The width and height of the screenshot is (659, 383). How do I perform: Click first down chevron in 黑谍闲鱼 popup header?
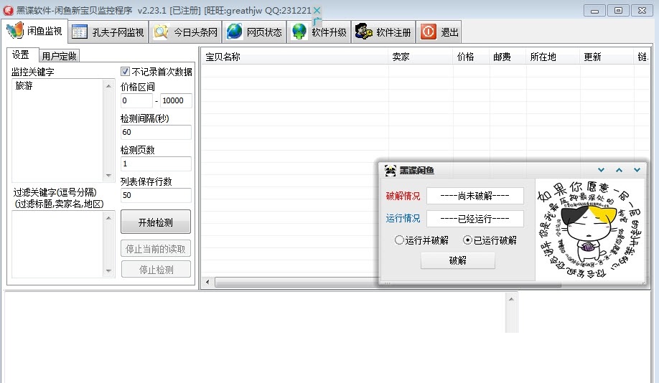tap(601, 170)
